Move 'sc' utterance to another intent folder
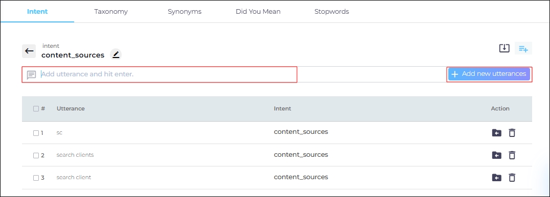The width and height of the screenshot is (550, 197). coord(496,133)
